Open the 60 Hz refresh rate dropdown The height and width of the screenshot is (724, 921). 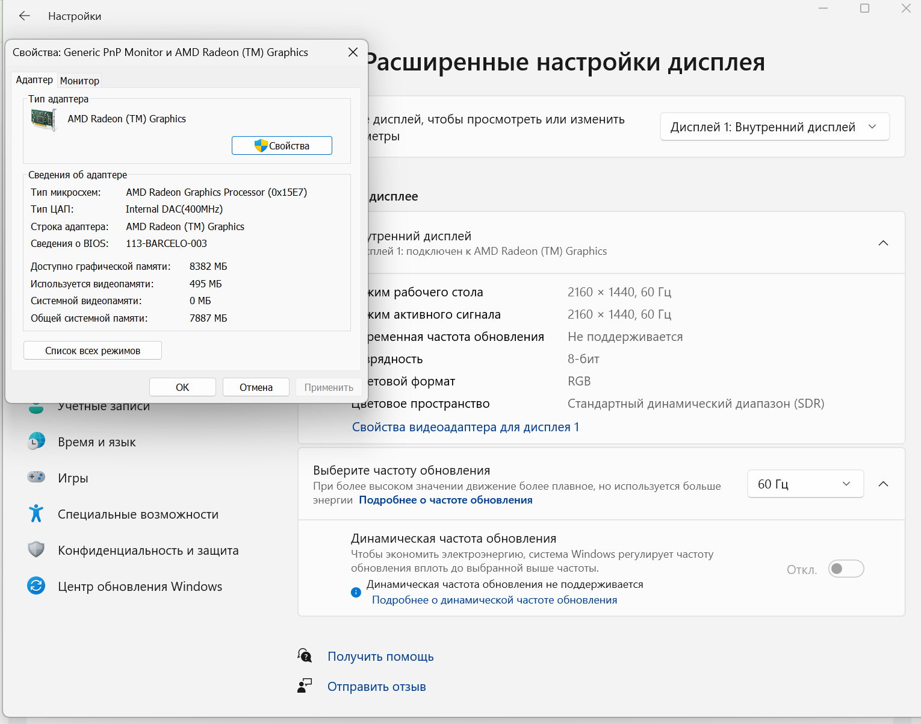[805, 484]
